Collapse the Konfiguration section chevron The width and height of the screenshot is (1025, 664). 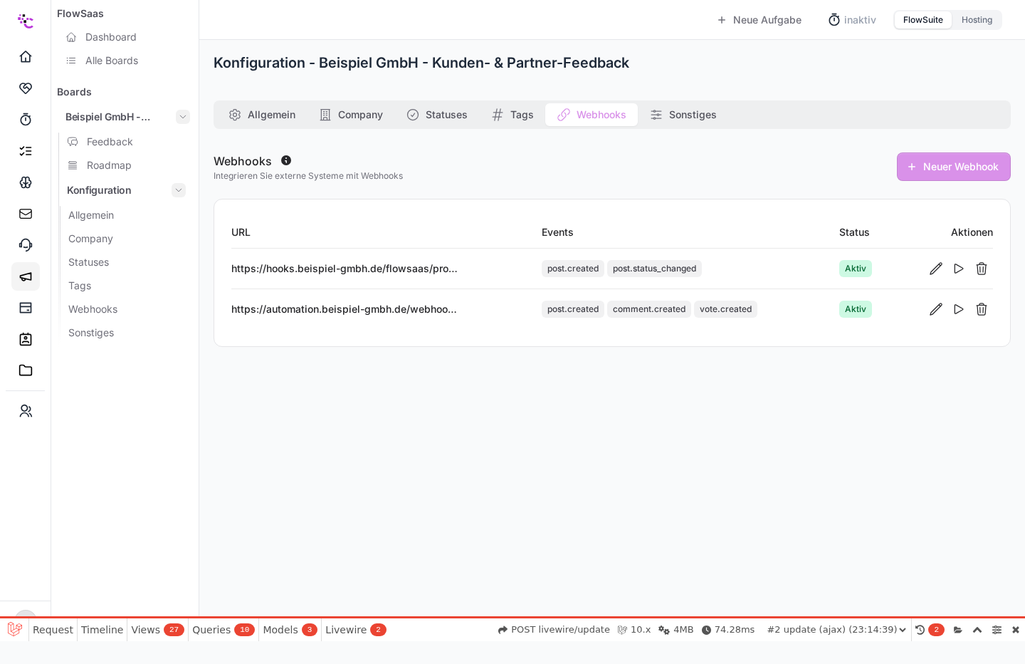[179, 190]
